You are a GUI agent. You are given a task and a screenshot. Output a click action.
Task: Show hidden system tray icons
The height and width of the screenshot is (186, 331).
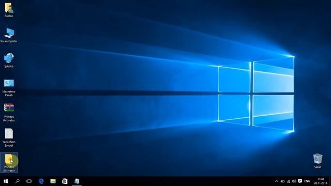pos(277,181)
